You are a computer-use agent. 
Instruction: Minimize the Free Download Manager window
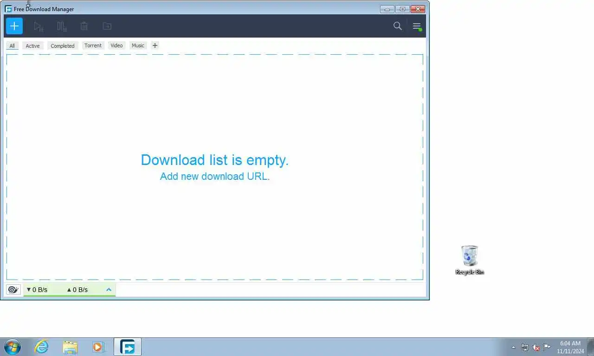coord(387,9)
